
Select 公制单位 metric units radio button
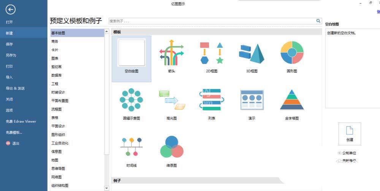[339, 153]
